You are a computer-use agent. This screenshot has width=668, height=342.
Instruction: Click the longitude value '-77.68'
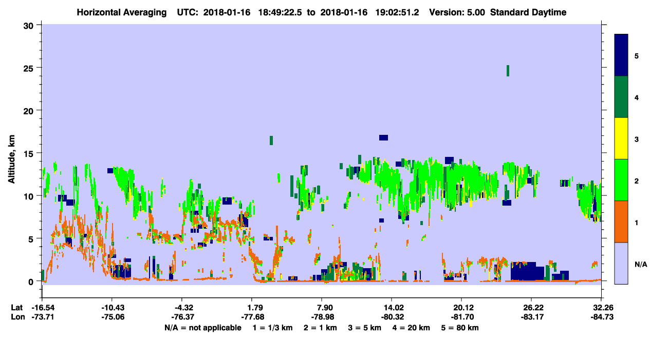252,317
